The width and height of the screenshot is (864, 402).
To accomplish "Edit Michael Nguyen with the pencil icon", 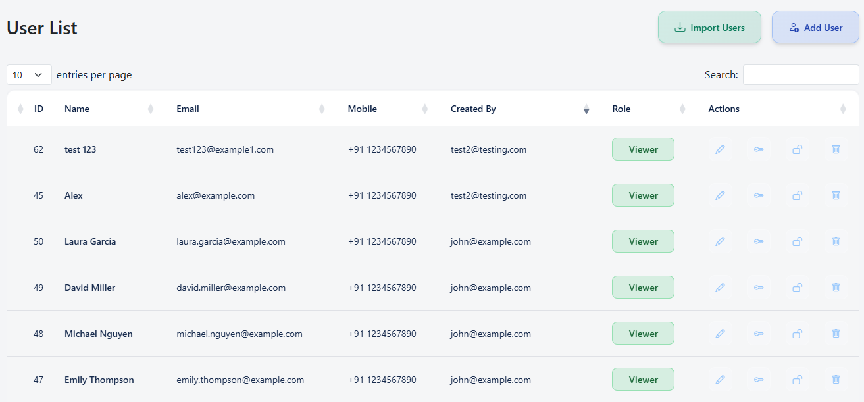I will [x=720, y=334].
